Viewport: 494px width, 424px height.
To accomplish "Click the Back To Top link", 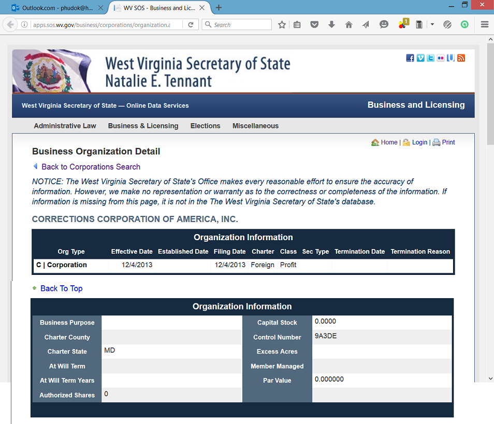I will click(x=62, y=288).
